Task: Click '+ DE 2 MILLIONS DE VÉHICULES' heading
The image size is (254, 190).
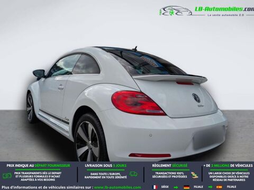Action: 228,166
